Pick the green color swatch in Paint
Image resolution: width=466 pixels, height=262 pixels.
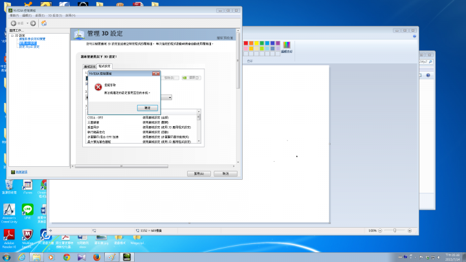pos(262,43)
